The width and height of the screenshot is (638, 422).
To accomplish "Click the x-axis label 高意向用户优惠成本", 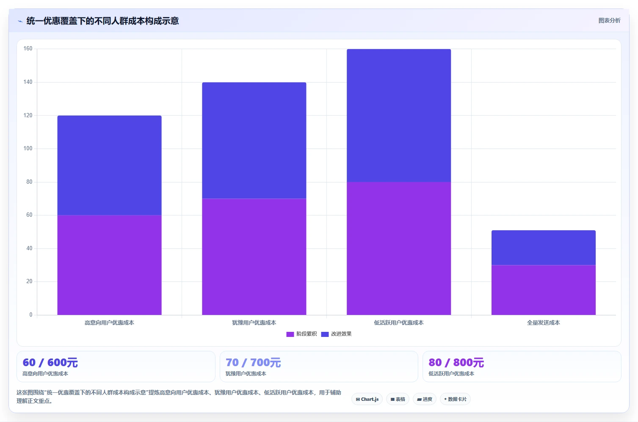I will click(x=109, y=323).
